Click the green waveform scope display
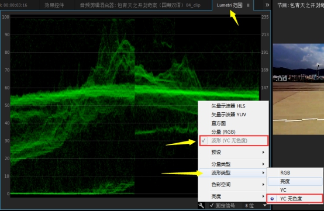The image size is (324, 211). pyautogui.click(x=135, y=106)
